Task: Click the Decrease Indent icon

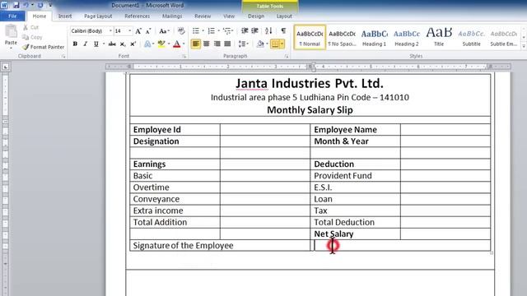Action: click(245, 31)
